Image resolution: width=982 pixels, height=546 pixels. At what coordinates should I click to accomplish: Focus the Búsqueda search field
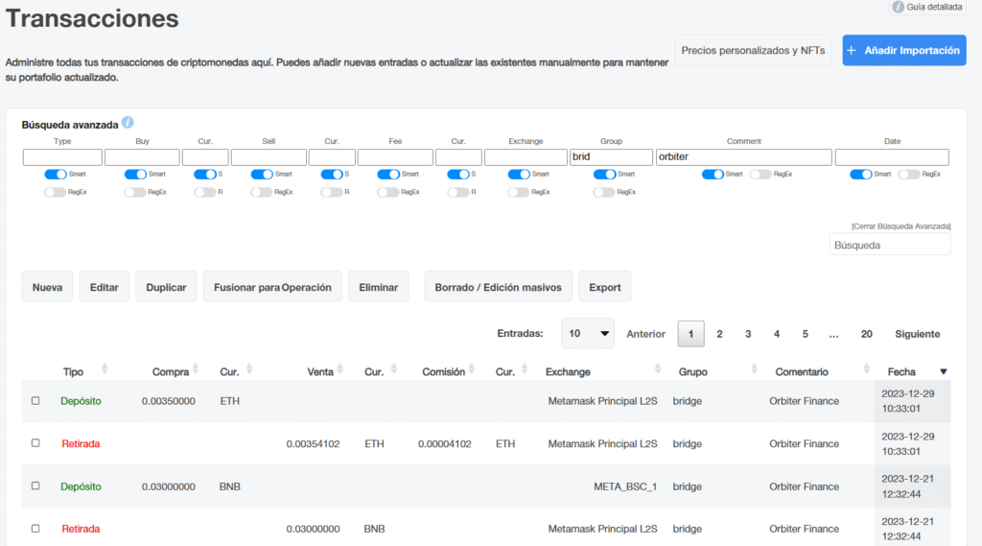pyautogui.click(x=890, y=245)
